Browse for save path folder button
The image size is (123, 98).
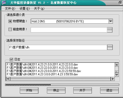110,47
